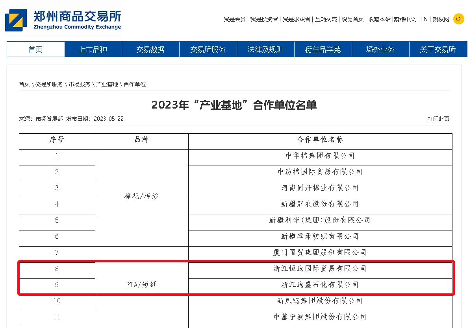Click the Zhengzhou Commodity Exchange logo
Viewport: 469px width, 328px height.
pos(63,20)
